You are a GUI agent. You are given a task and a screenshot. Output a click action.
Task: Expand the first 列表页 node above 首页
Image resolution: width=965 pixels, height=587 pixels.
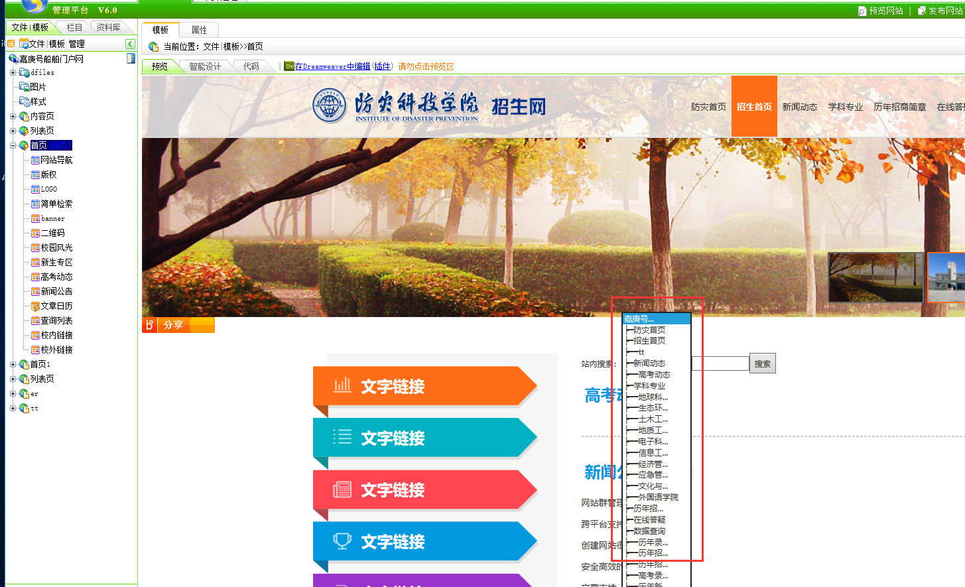(13, 131)
